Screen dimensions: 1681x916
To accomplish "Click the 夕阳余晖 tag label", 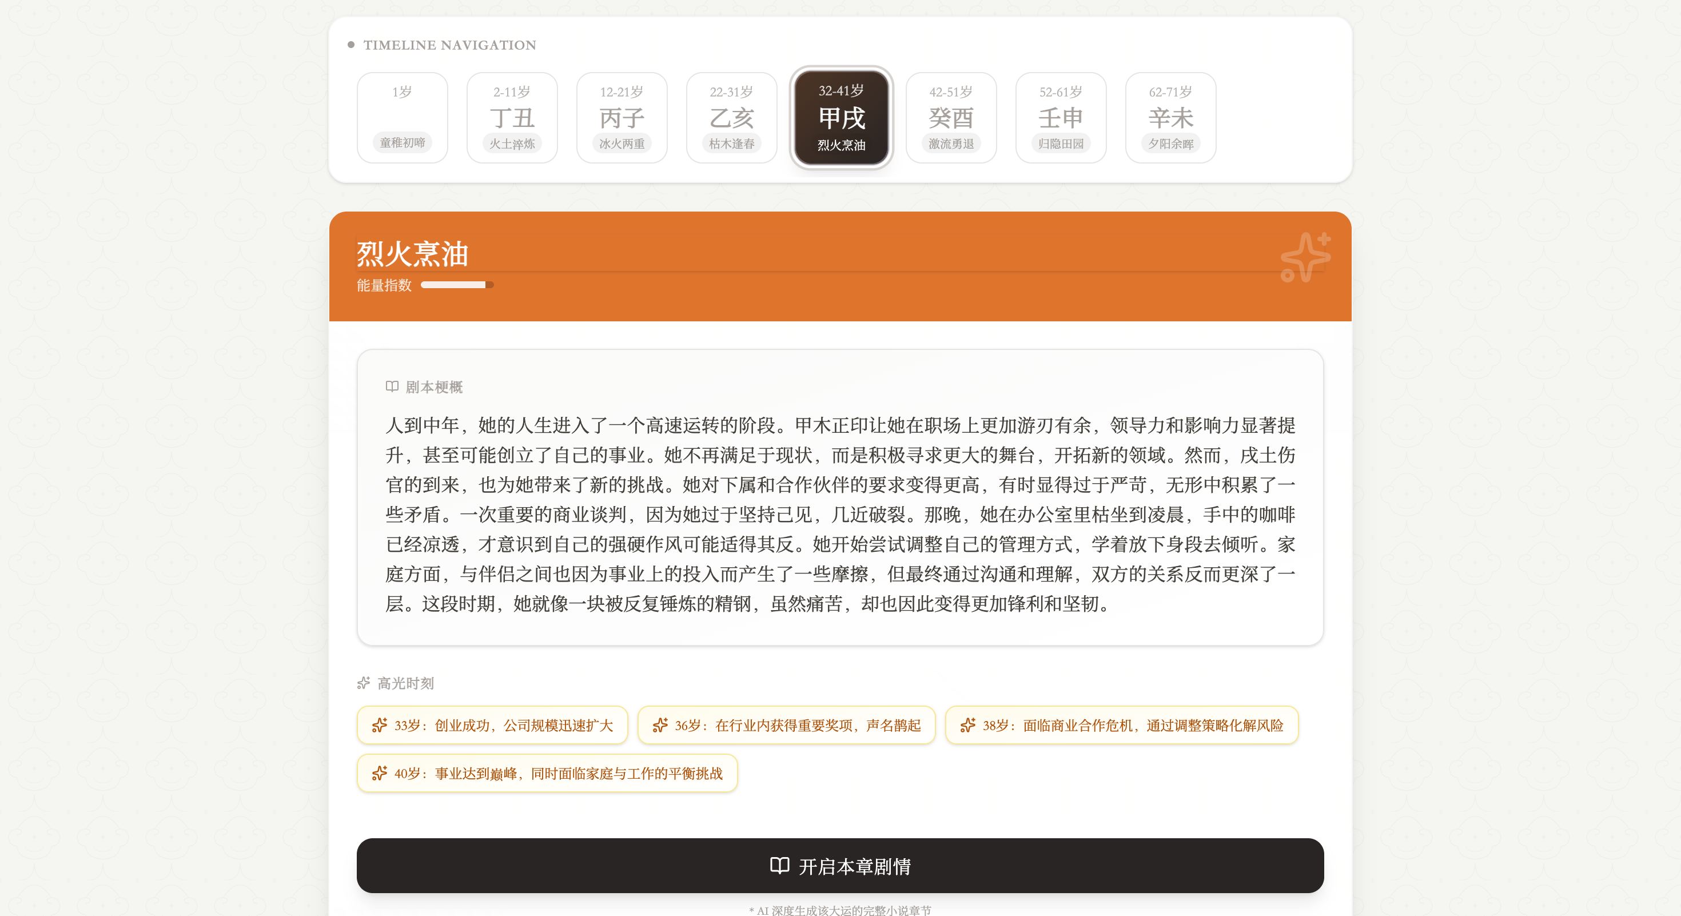I will click(1171, 144).
